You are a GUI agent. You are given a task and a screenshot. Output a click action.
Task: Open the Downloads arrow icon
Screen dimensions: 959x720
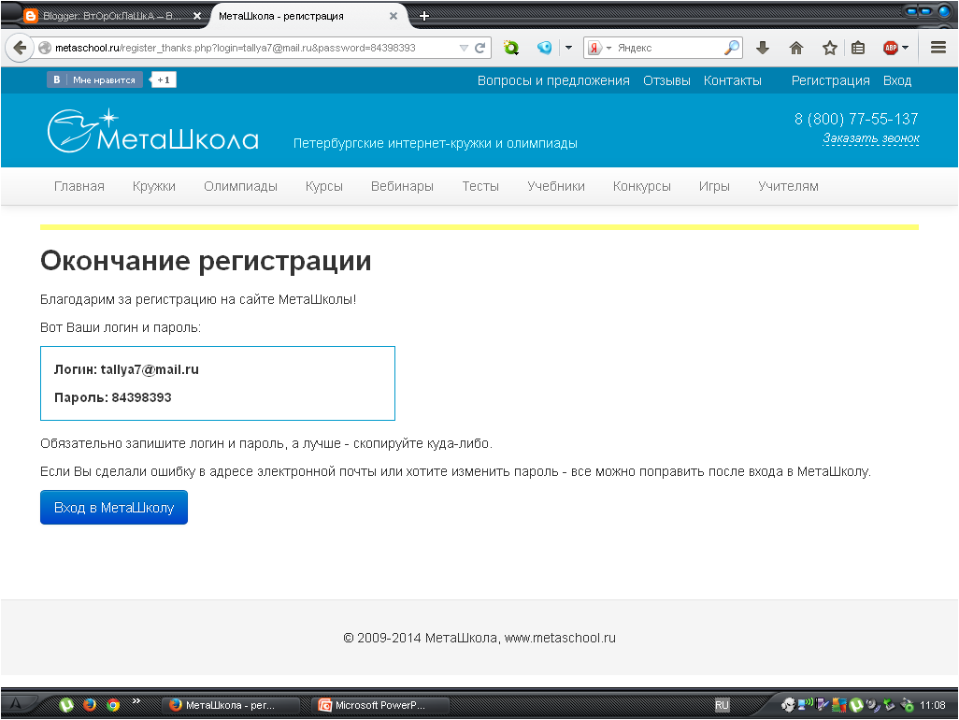[762, 48]
